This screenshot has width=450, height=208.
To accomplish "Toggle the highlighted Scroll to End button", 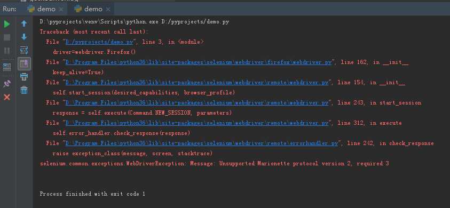I will point(24,63).
